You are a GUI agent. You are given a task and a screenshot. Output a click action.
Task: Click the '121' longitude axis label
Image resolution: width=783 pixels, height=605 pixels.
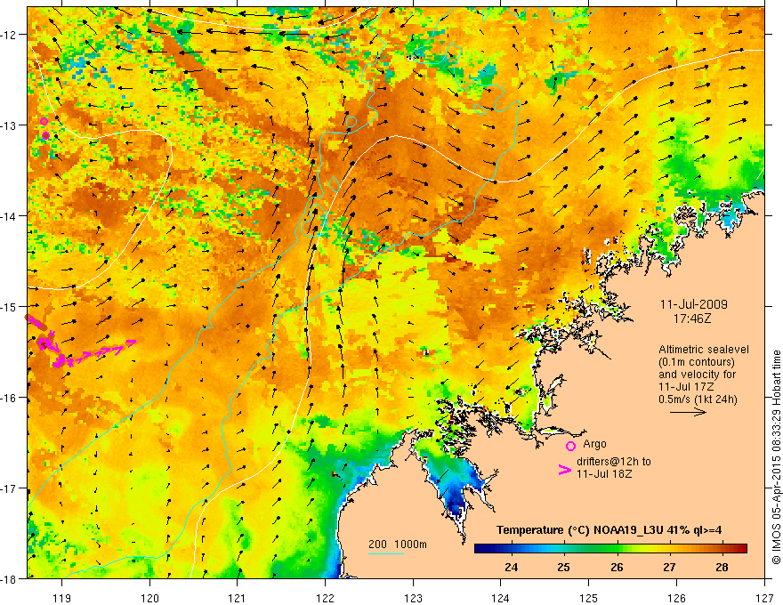coord(238,598)
